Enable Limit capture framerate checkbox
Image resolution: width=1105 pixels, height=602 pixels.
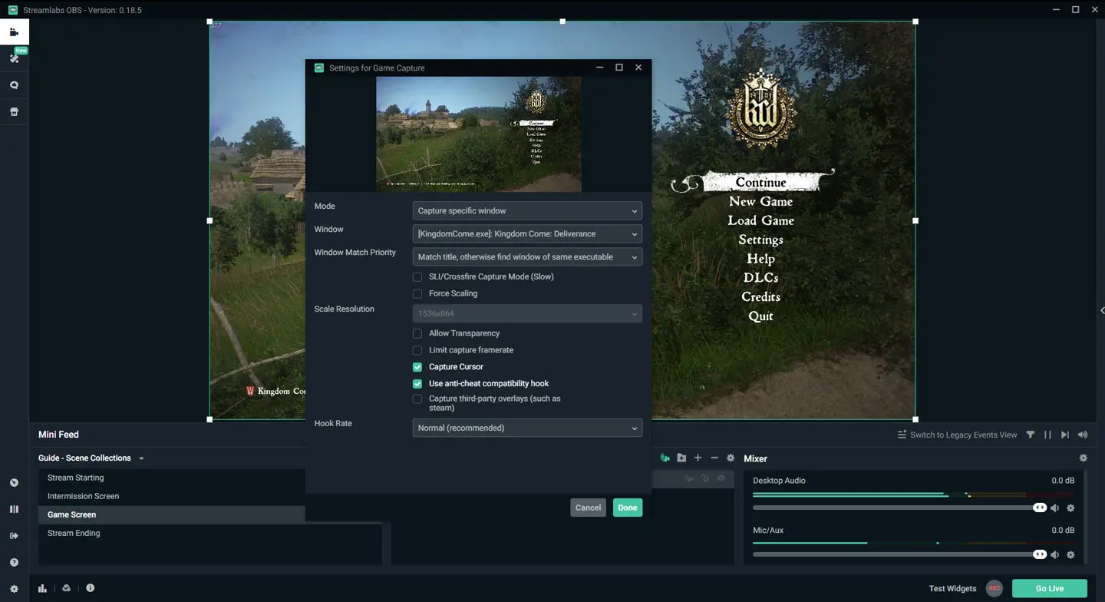point(417,350)
